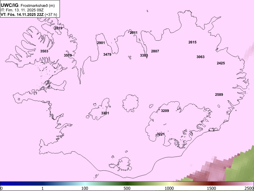The image size is (254, 191).
Task: Pick the dark green color bar segment above 500
Action: pos(127,184)
